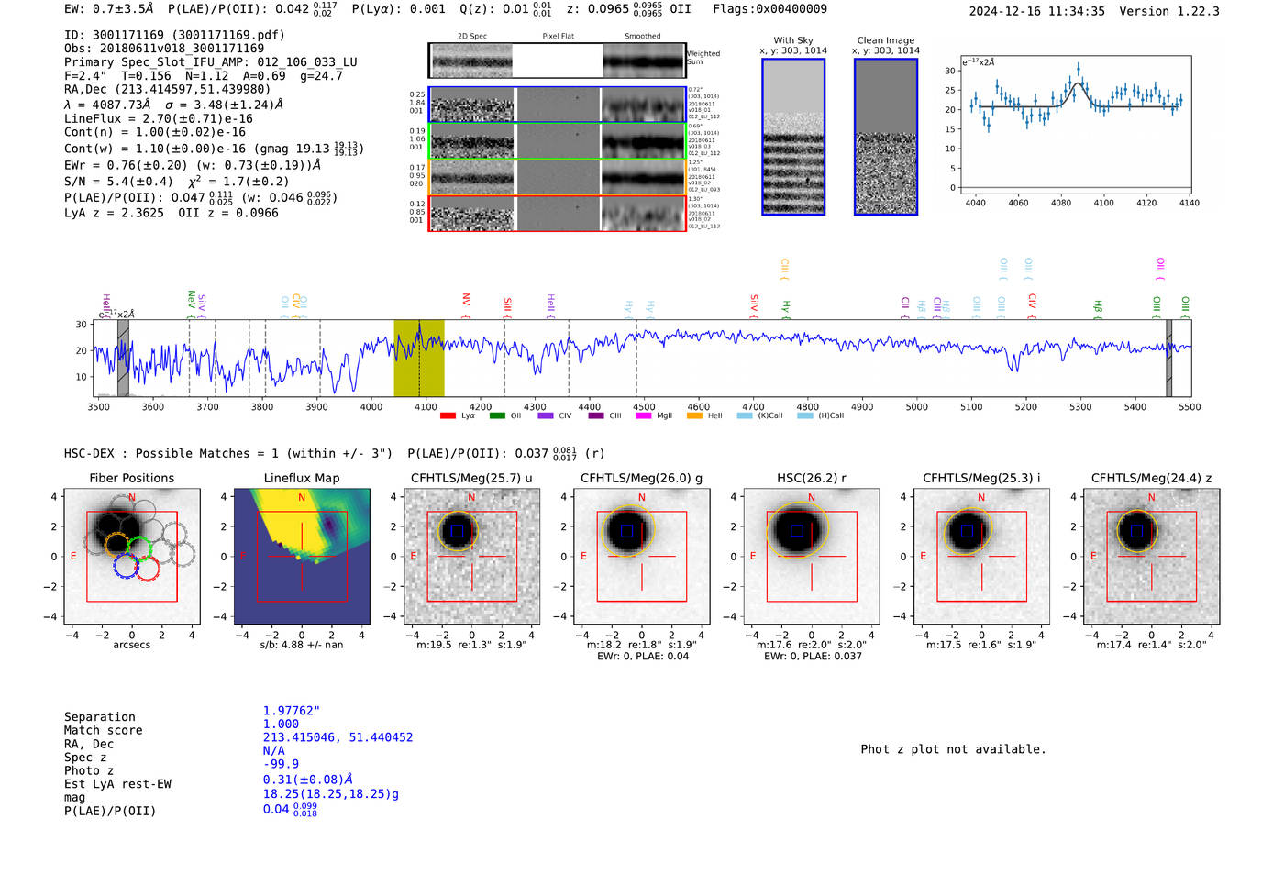Click the CFHTLS/Meg(24.4) z-band cutout
This screenshot has width=1284, height=874.
[1151, 557]
